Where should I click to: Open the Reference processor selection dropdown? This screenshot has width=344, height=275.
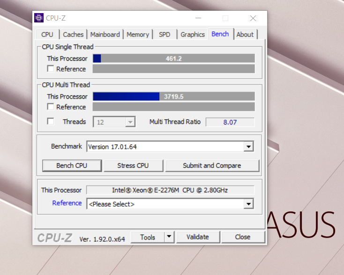[x=248, y=204]
